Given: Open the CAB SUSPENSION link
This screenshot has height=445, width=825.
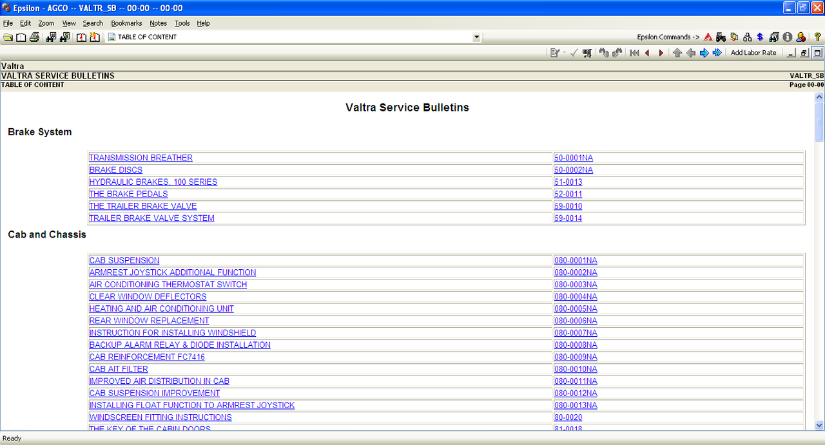Looking at the screenshot, I should (124, 261).
